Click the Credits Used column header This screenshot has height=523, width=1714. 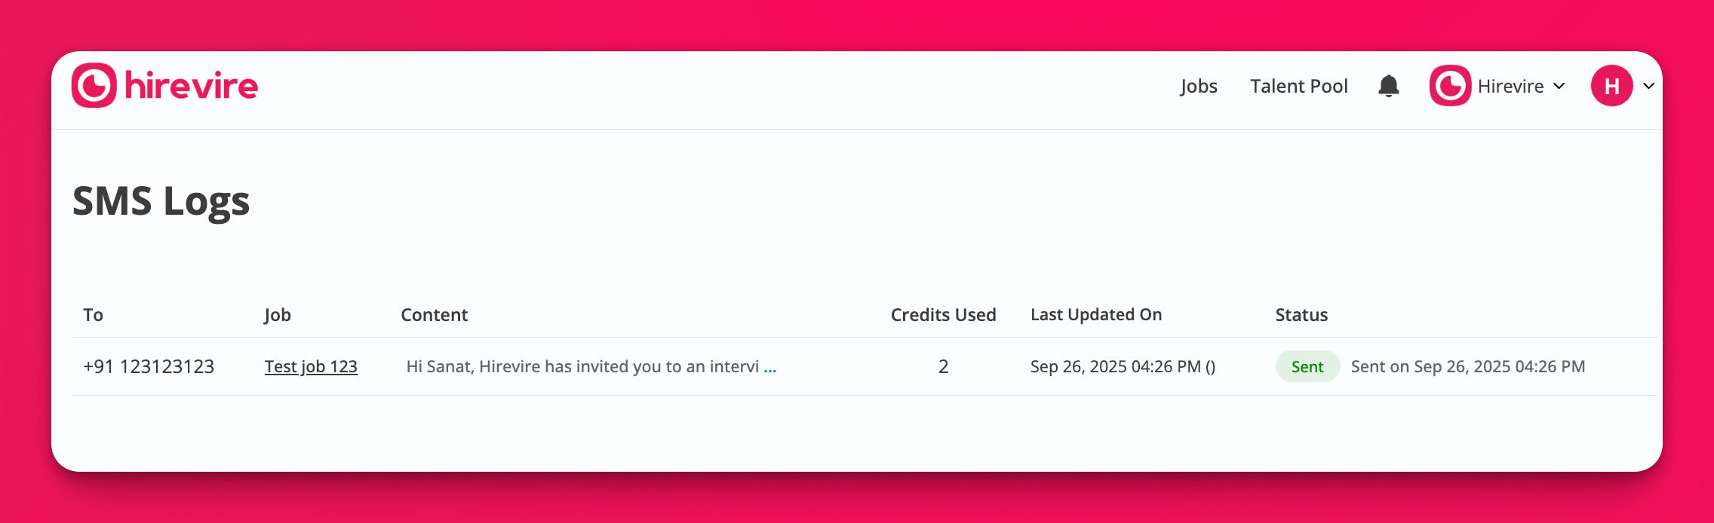pyautogui.click(x=943, y=315)
